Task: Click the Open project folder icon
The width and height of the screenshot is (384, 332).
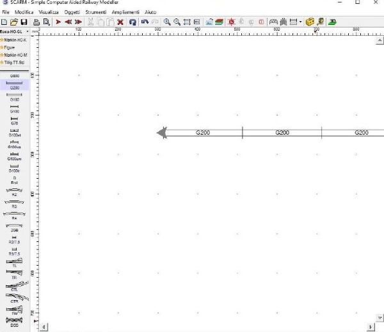Action: 14,22
